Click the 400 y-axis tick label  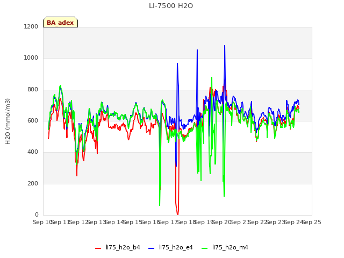click(x=33, y=152)
